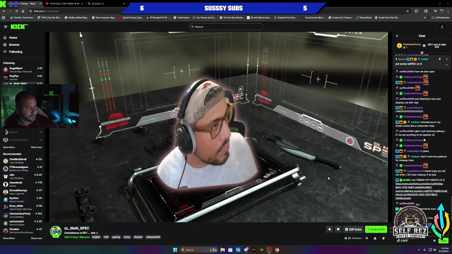This screenshot has width=452, height=254.
Task: Close the Home / X tab
Action: (124, 4)
